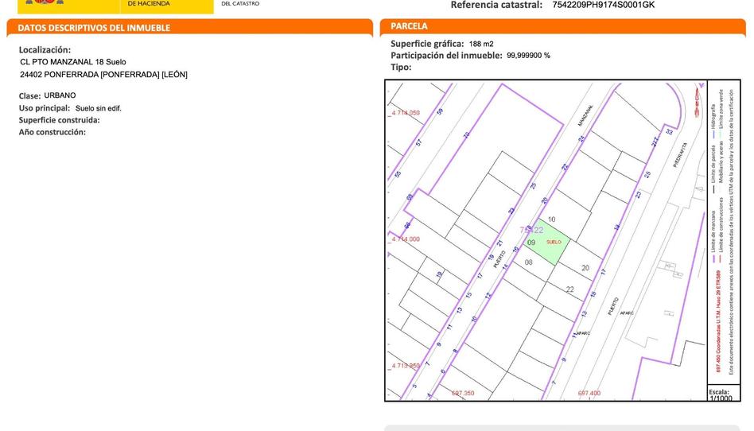Click cadastral reference 7542209PH9174S0001GK
Viewport: 754px width, 431px height.
click(x=603, y=5)
